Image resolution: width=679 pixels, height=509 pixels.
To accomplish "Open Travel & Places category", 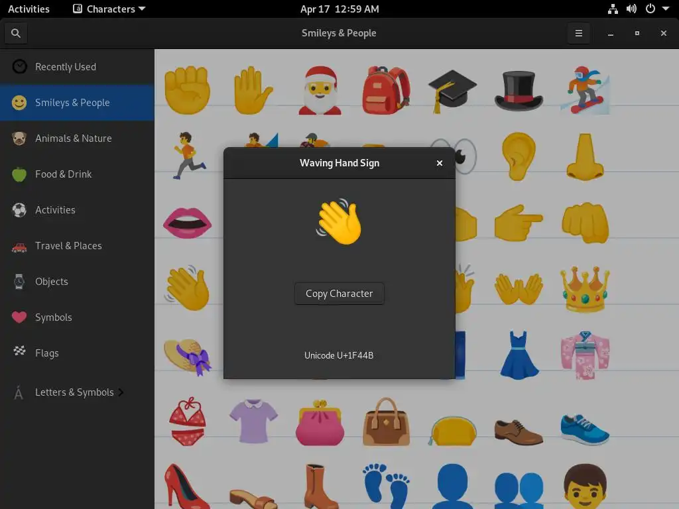I will [77, 246].
